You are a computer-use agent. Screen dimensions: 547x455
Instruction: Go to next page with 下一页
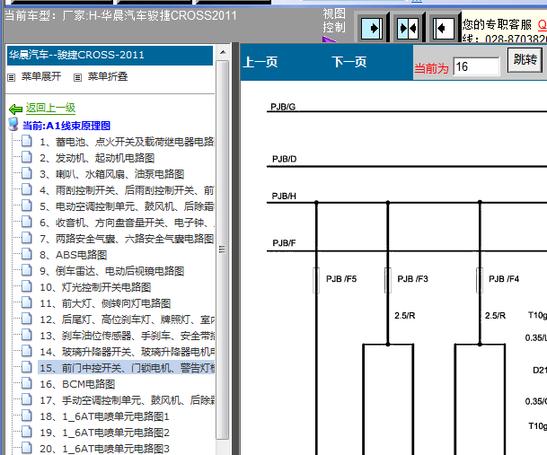click(x=349, y=63)
